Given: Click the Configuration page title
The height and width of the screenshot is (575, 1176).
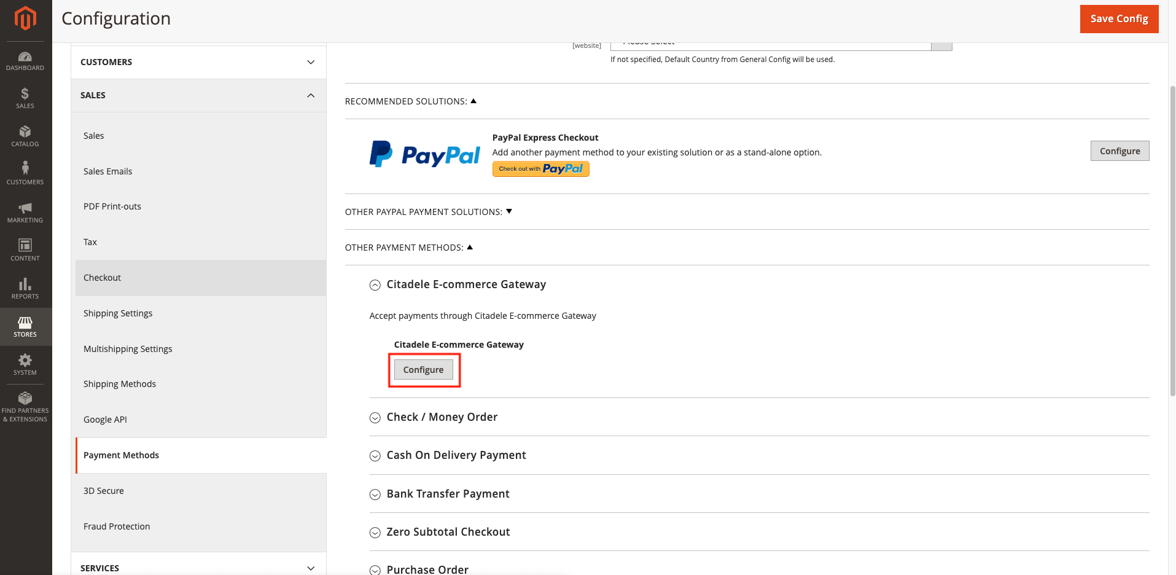Looking at the screenshot, I should pyautogui.click(x=116, y=18).
